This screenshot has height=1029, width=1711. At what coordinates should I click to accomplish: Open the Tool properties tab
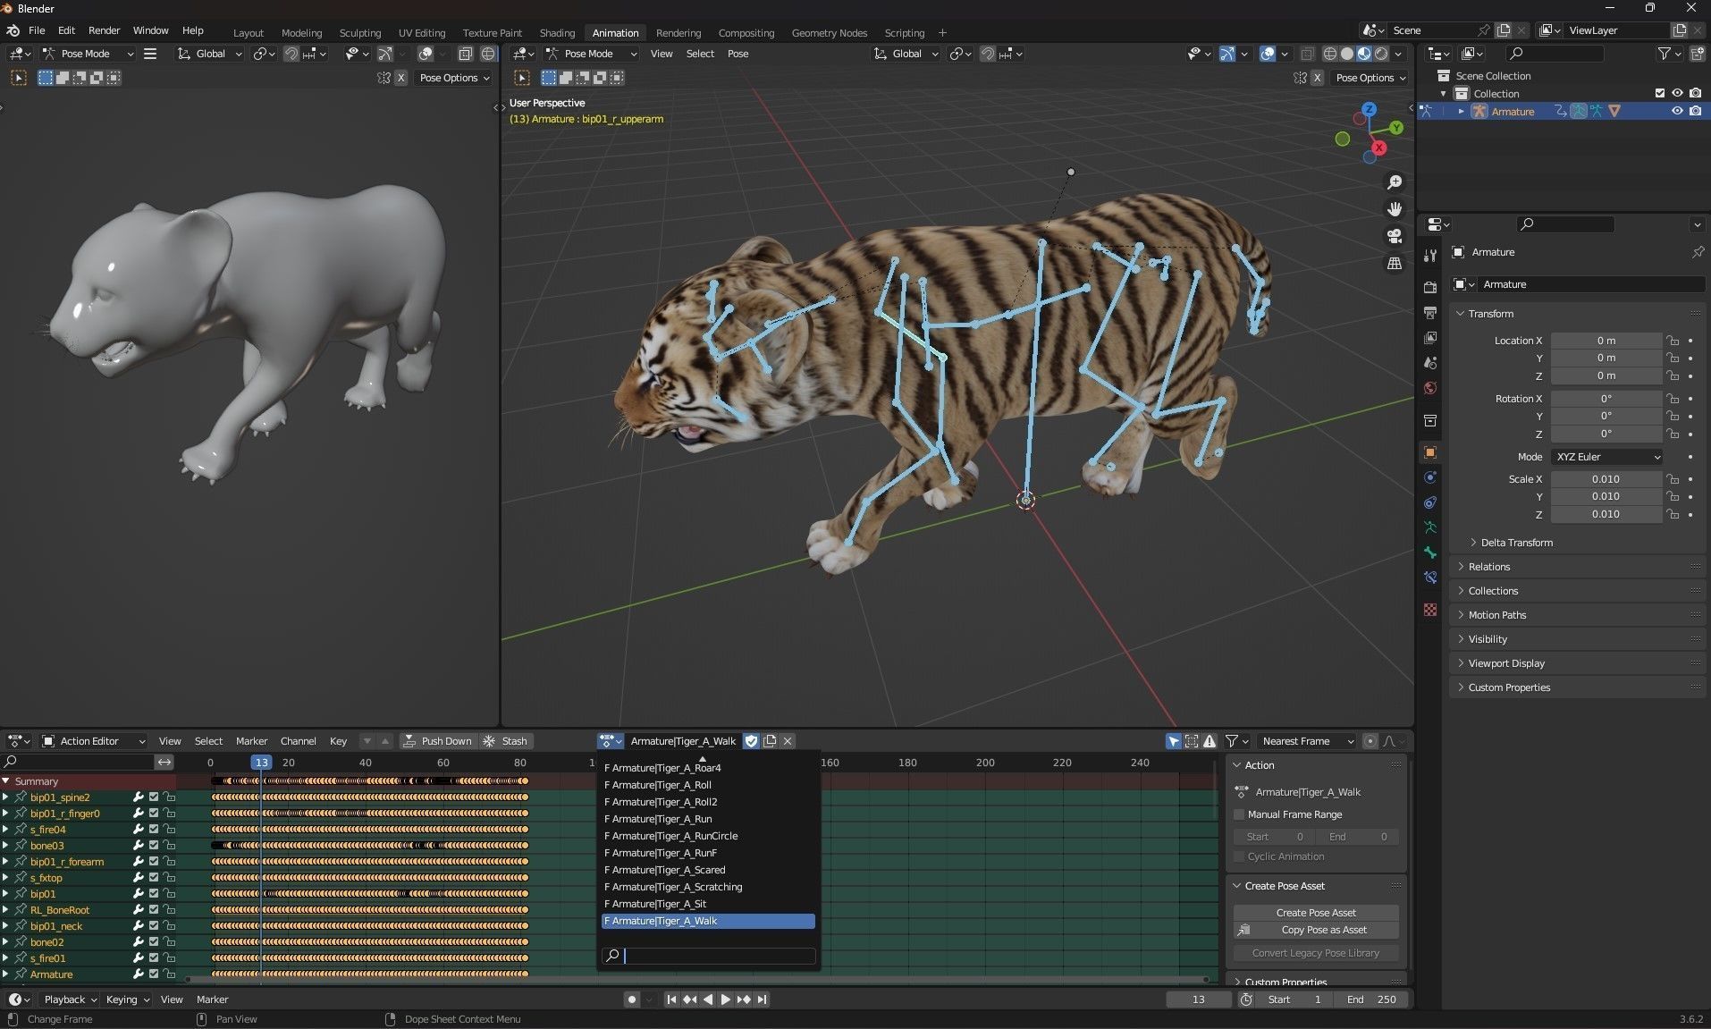pos(1430,256)
